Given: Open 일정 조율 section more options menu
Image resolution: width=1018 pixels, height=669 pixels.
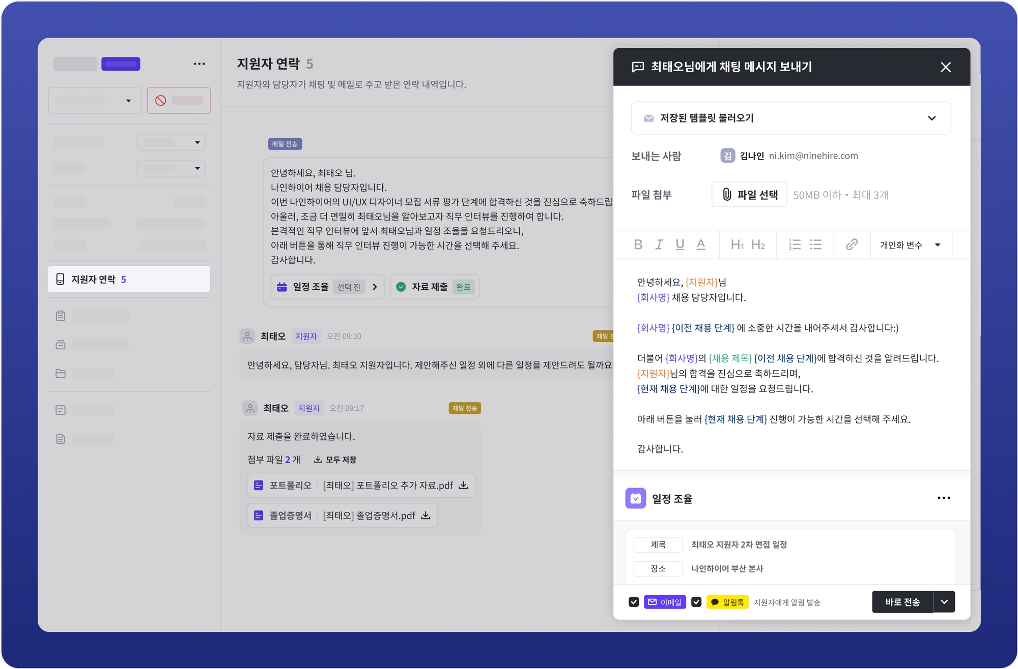Looking at the screenshot, I should [944, 498].
